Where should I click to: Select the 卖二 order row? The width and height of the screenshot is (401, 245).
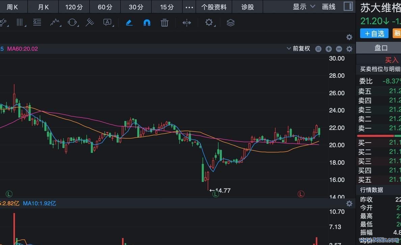coord(379,119)
